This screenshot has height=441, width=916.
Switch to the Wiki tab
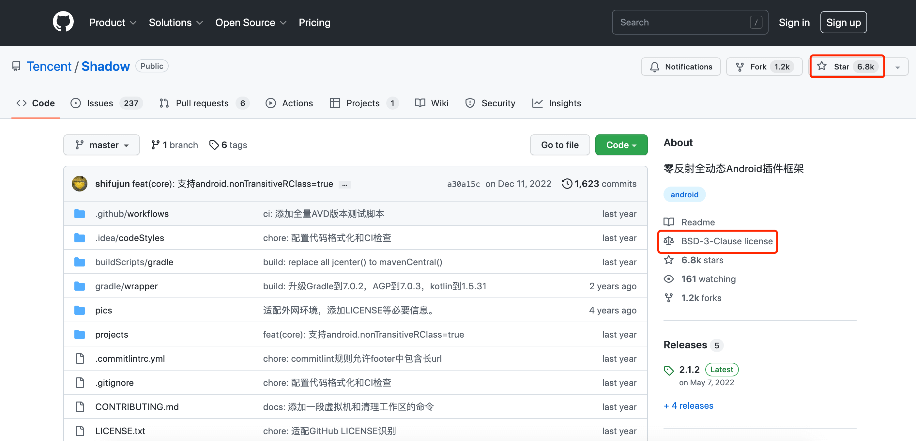tap(432, 103)
